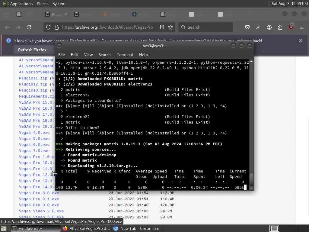
Task: Click uBlock Origin icon with badge
Action: point(291,27)
